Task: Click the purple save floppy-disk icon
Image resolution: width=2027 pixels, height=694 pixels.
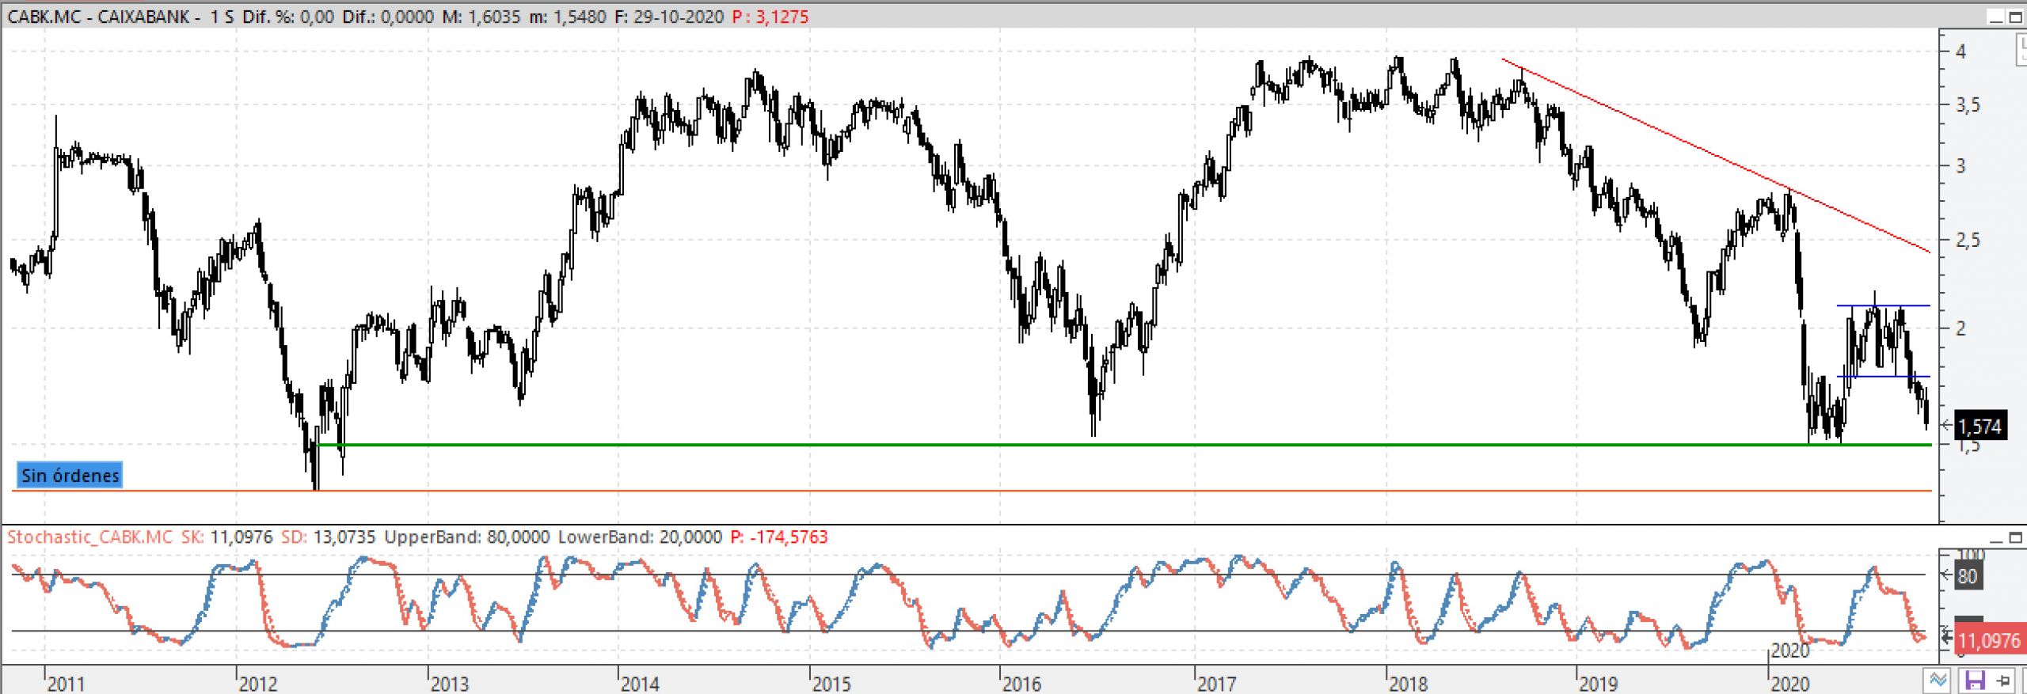Action: [1975, 681]
